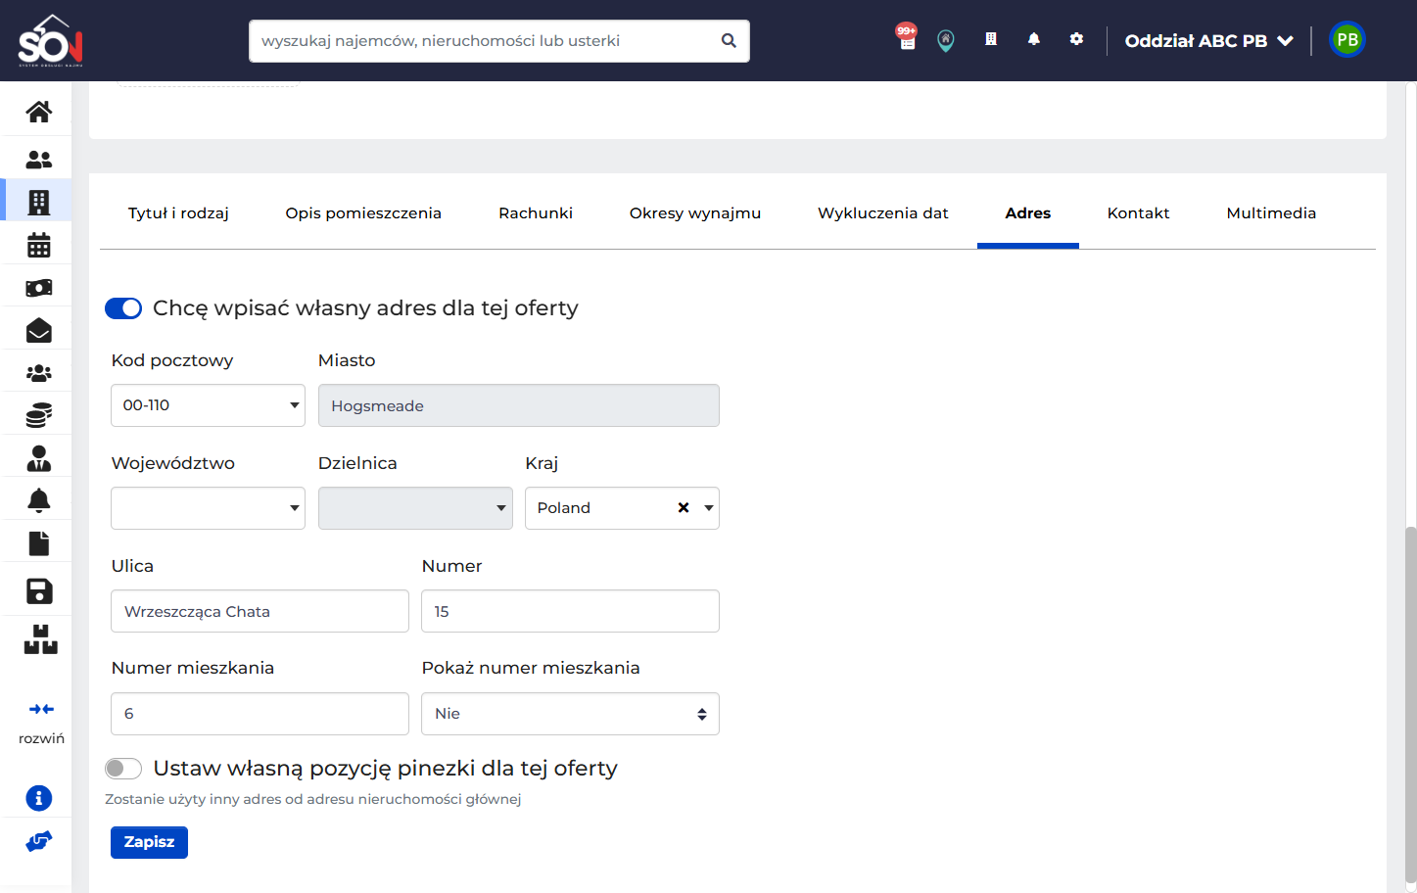Click the blue info icon in sidebar
The height and width of the screenshot is (893, 1417).
(x=39, y=798)
